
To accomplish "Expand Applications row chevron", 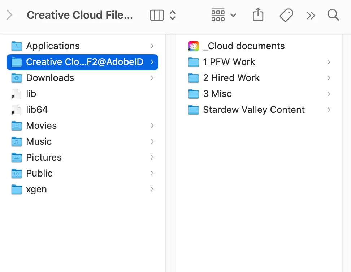I will [152, 46].
